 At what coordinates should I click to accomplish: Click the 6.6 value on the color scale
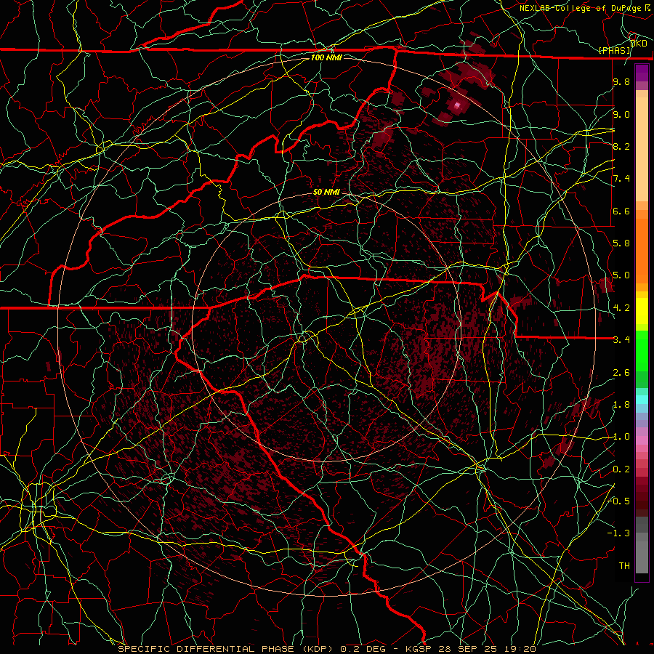coord(621,211)
